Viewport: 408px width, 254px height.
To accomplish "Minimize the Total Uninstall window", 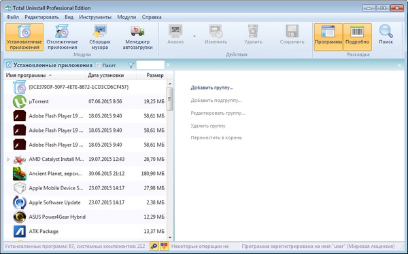I will click(369, 8).
